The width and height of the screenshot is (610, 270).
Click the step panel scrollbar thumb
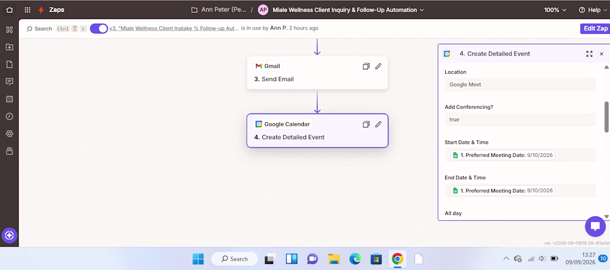coord(607,117)
